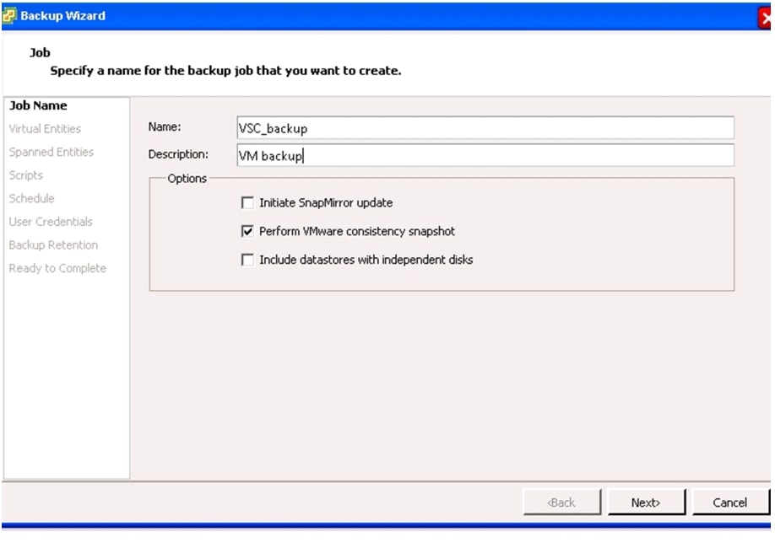Go to Virtual Entities step
Viewport: 775px width, 548px height.
pyautogui.click(x=45, y=129)
